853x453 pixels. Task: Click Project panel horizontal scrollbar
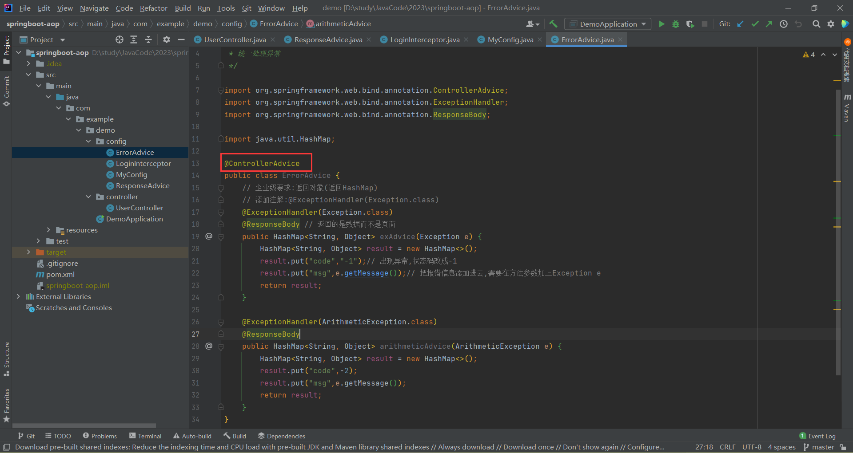point(84,425)
